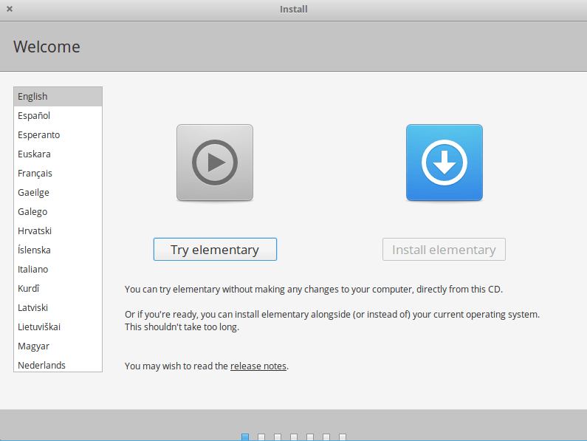Select Lietuviškai as the language
Image resolution: width=587 pixels, height=441 pixels.
coord(58,327)
